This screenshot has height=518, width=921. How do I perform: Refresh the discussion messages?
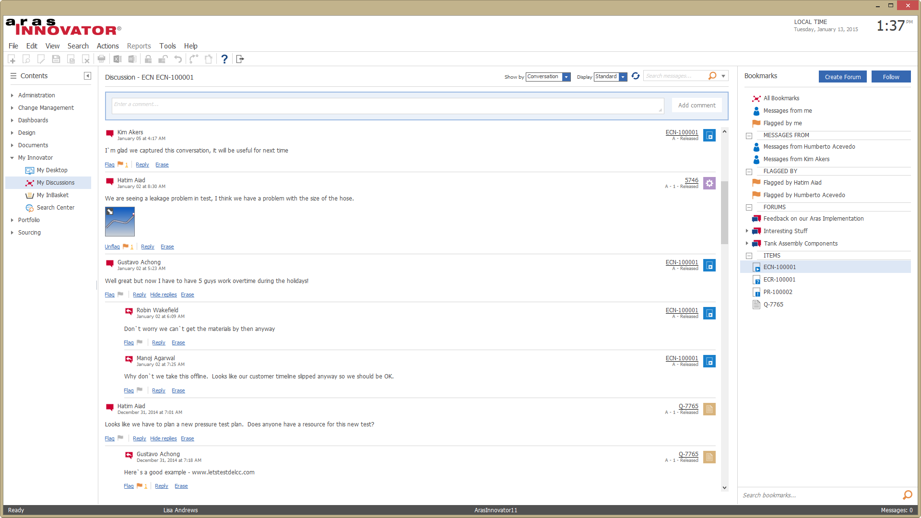[x=636, y=76]
